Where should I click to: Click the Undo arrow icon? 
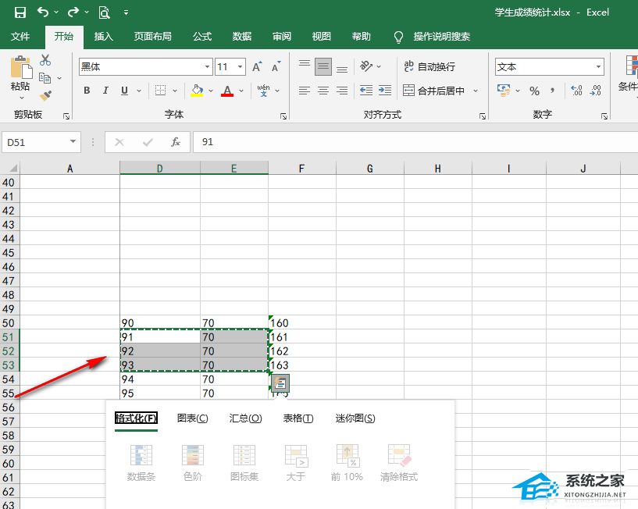tap(43, 12)
